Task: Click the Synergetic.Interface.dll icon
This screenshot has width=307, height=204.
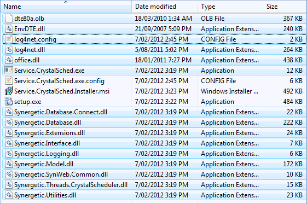Action: tap(9, 143)
